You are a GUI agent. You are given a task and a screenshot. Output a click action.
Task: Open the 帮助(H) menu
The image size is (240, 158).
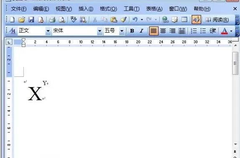pyautogui.click(x=202, y=9)
